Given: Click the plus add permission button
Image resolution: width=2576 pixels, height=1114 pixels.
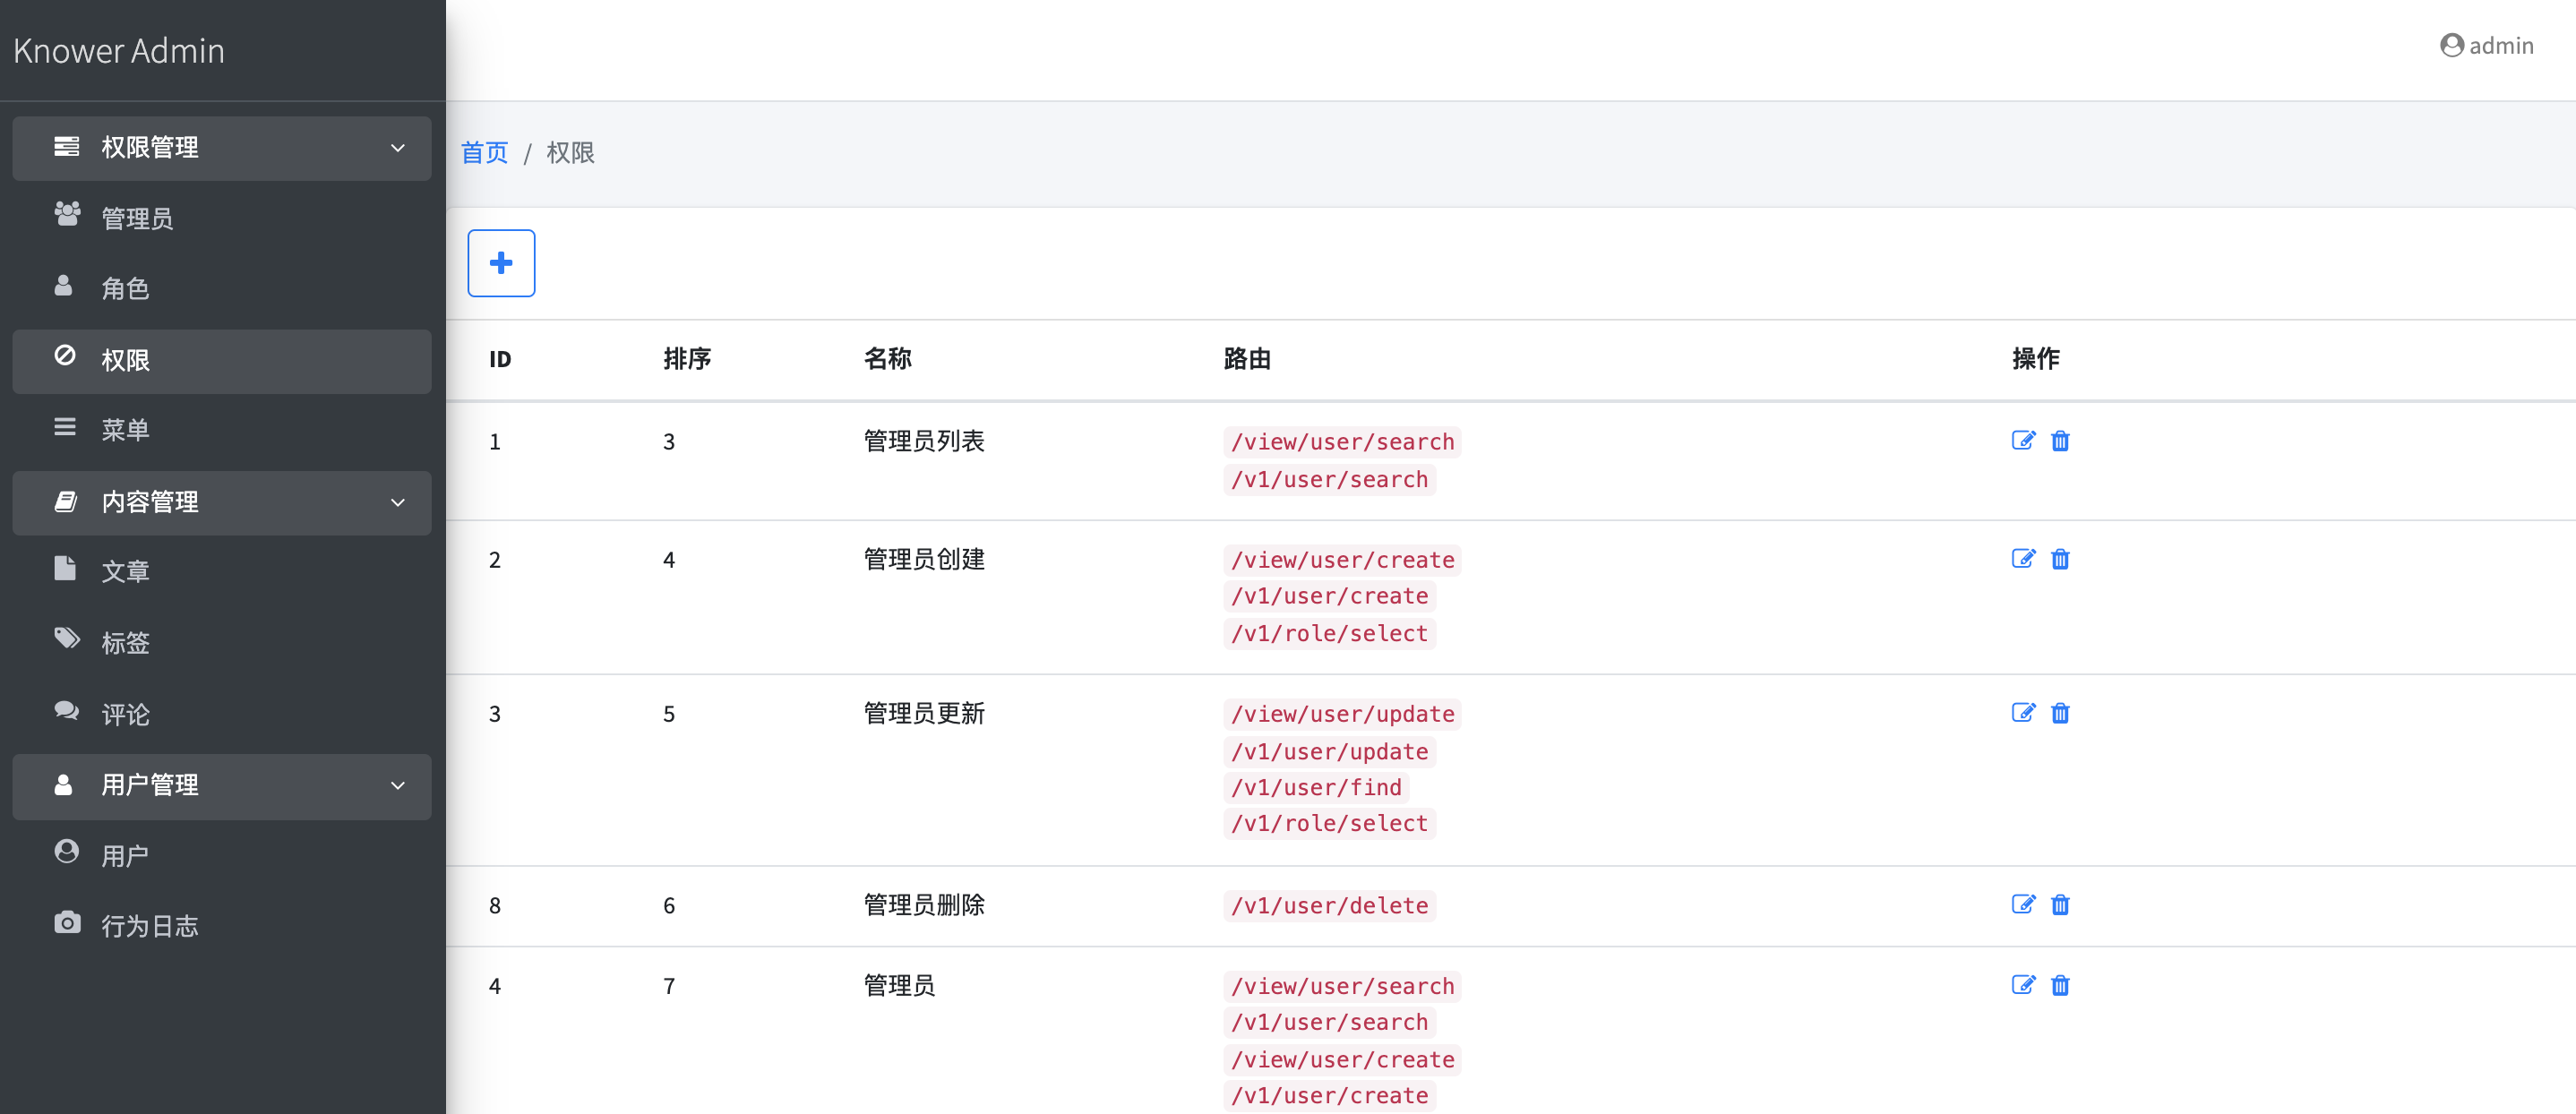Looking at the screenshot, I should click(501, 263).
